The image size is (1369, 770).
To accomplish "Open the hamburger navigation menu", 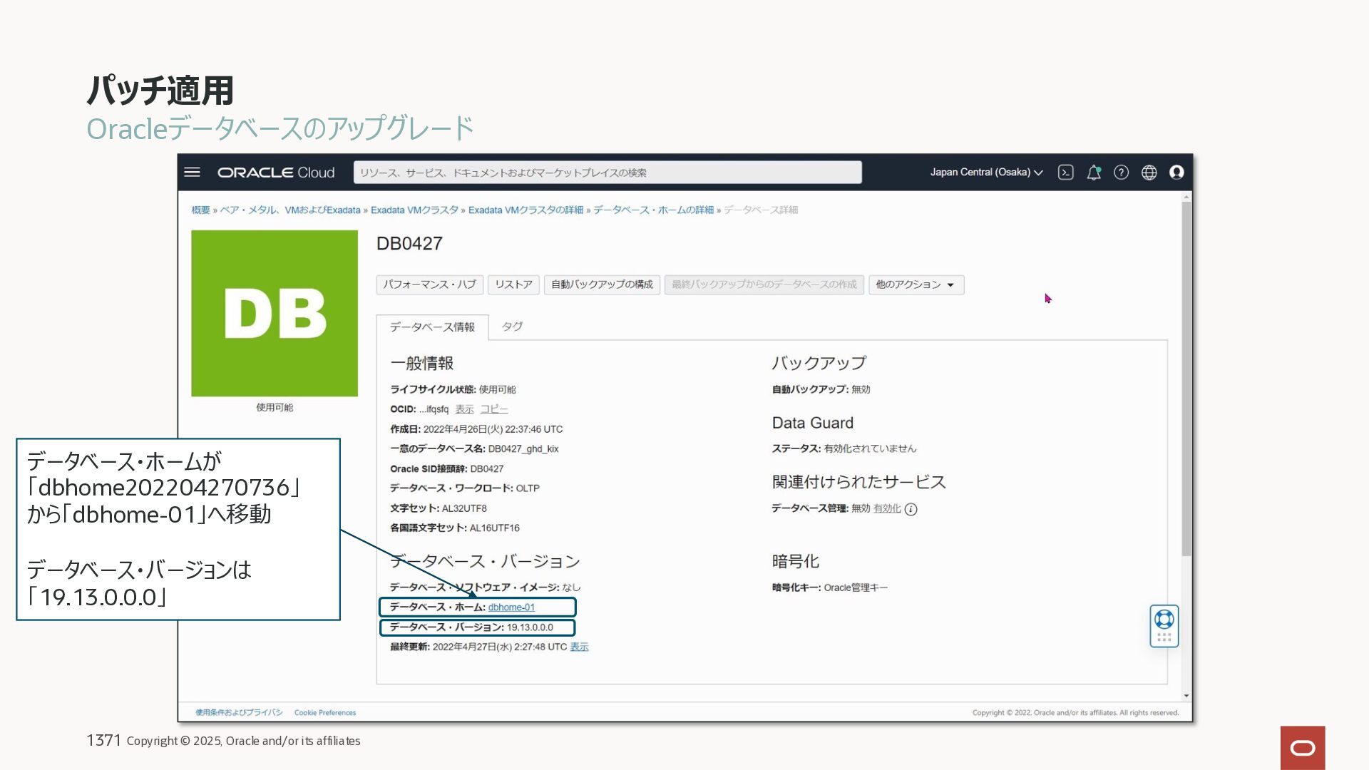I will pyautogui.click(x=192, y=173).
